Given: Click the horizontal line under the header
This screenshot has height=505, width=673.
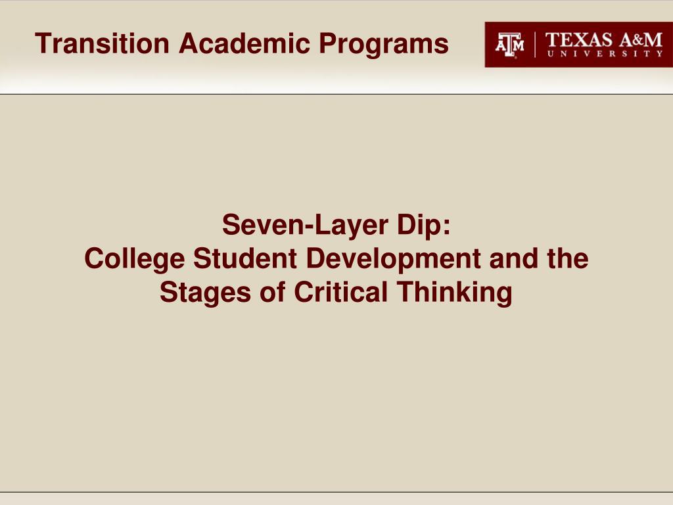Looking at the screenshot, I should (x=336, y=94).
